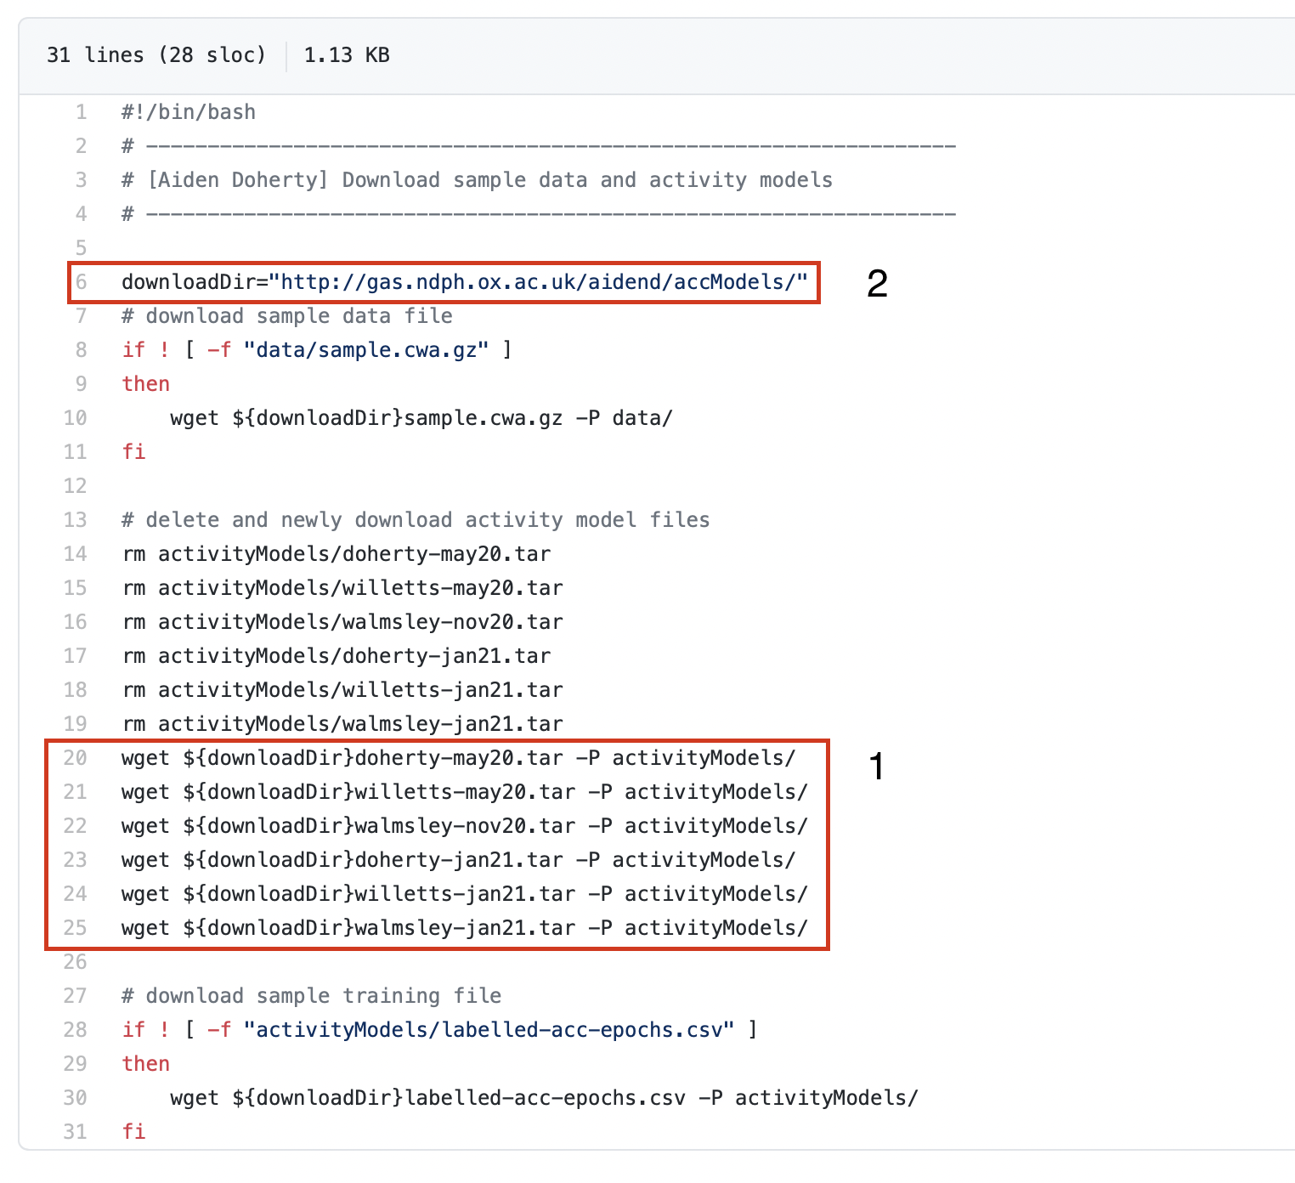This screenshot has width=1295, height=1183.
Task: Click the wget willetts-jan21.tar line
Action: [x=465, y=894]
